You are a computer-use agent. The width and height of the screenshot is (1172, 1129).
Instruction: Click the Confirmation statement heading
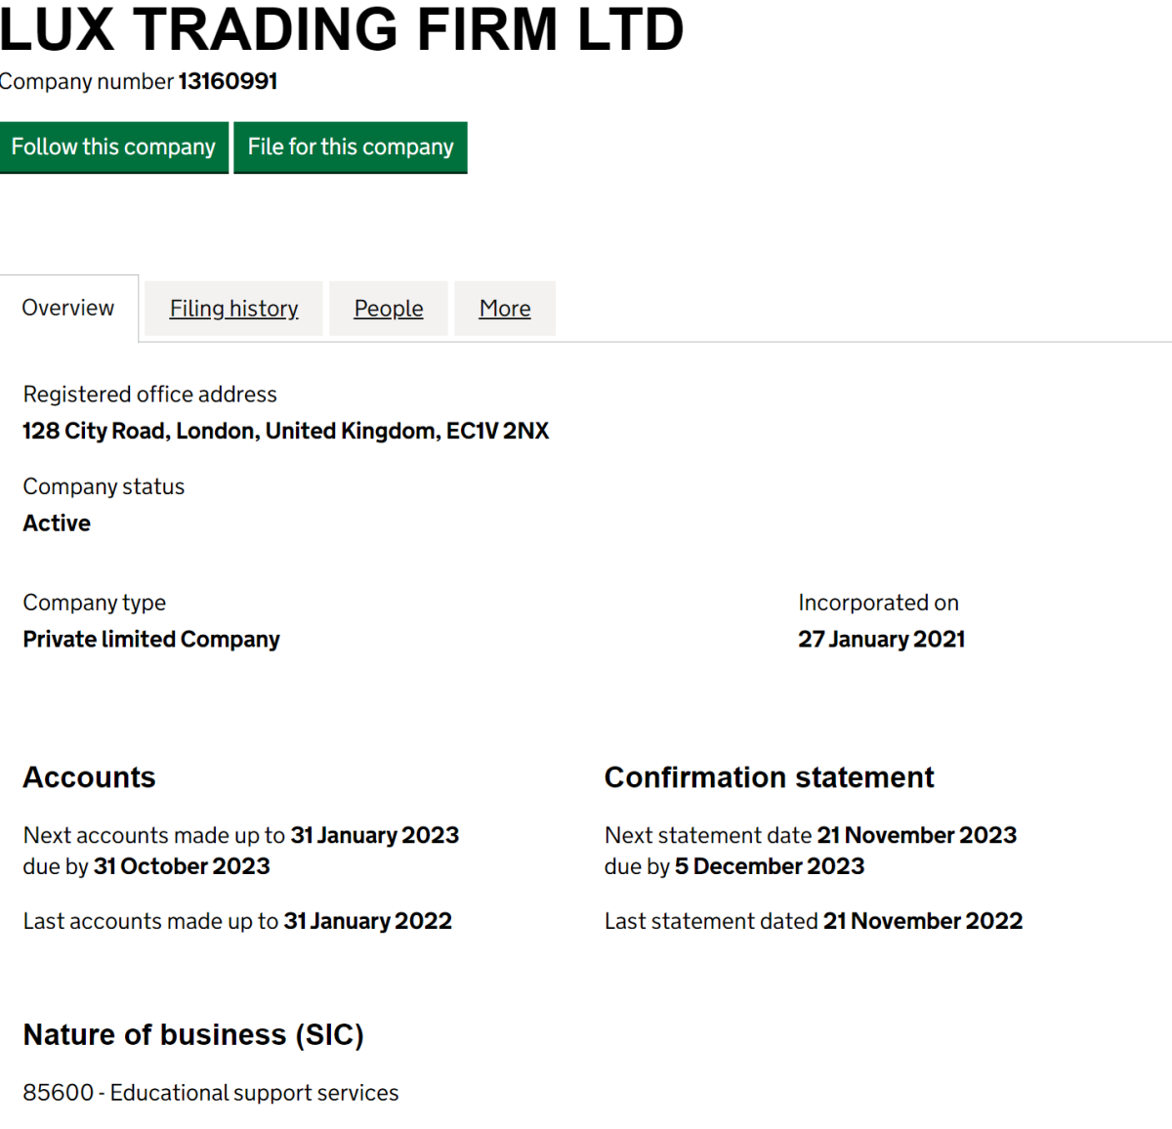(x=769, y=776)
